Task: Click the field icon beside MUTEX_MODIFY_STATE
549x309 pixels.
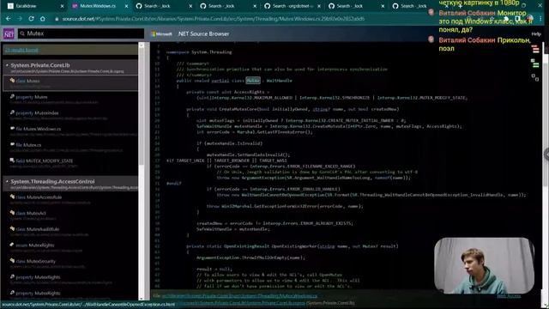Action: (12, 161)
